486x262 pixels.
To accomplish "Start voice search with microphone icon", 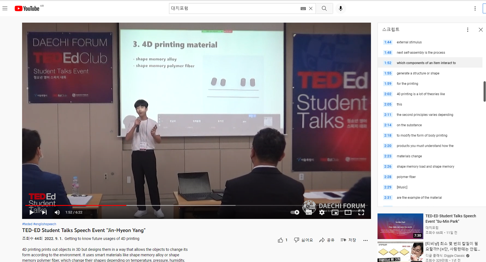I will [340, 8].
